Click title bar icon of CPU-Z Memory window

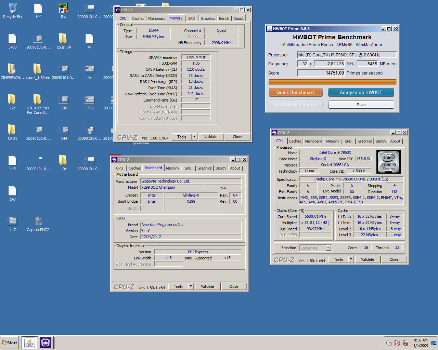click(x=118, y=10)
